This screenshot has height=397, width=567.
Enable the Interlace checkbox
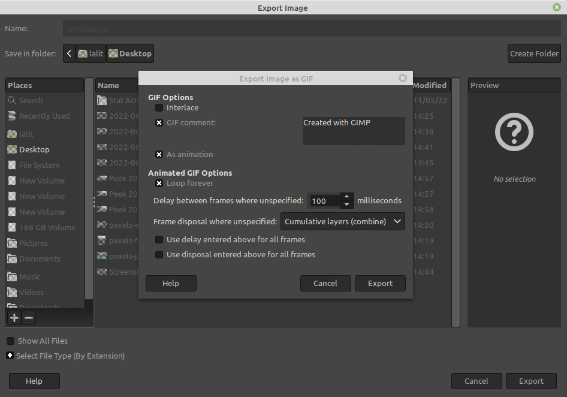pyautogui.click(x=159, y=108)
